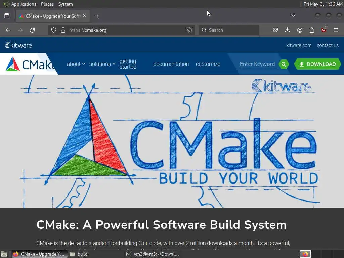
Task: Click the show desktop icon in taskbar
Action: pos(4,254)
